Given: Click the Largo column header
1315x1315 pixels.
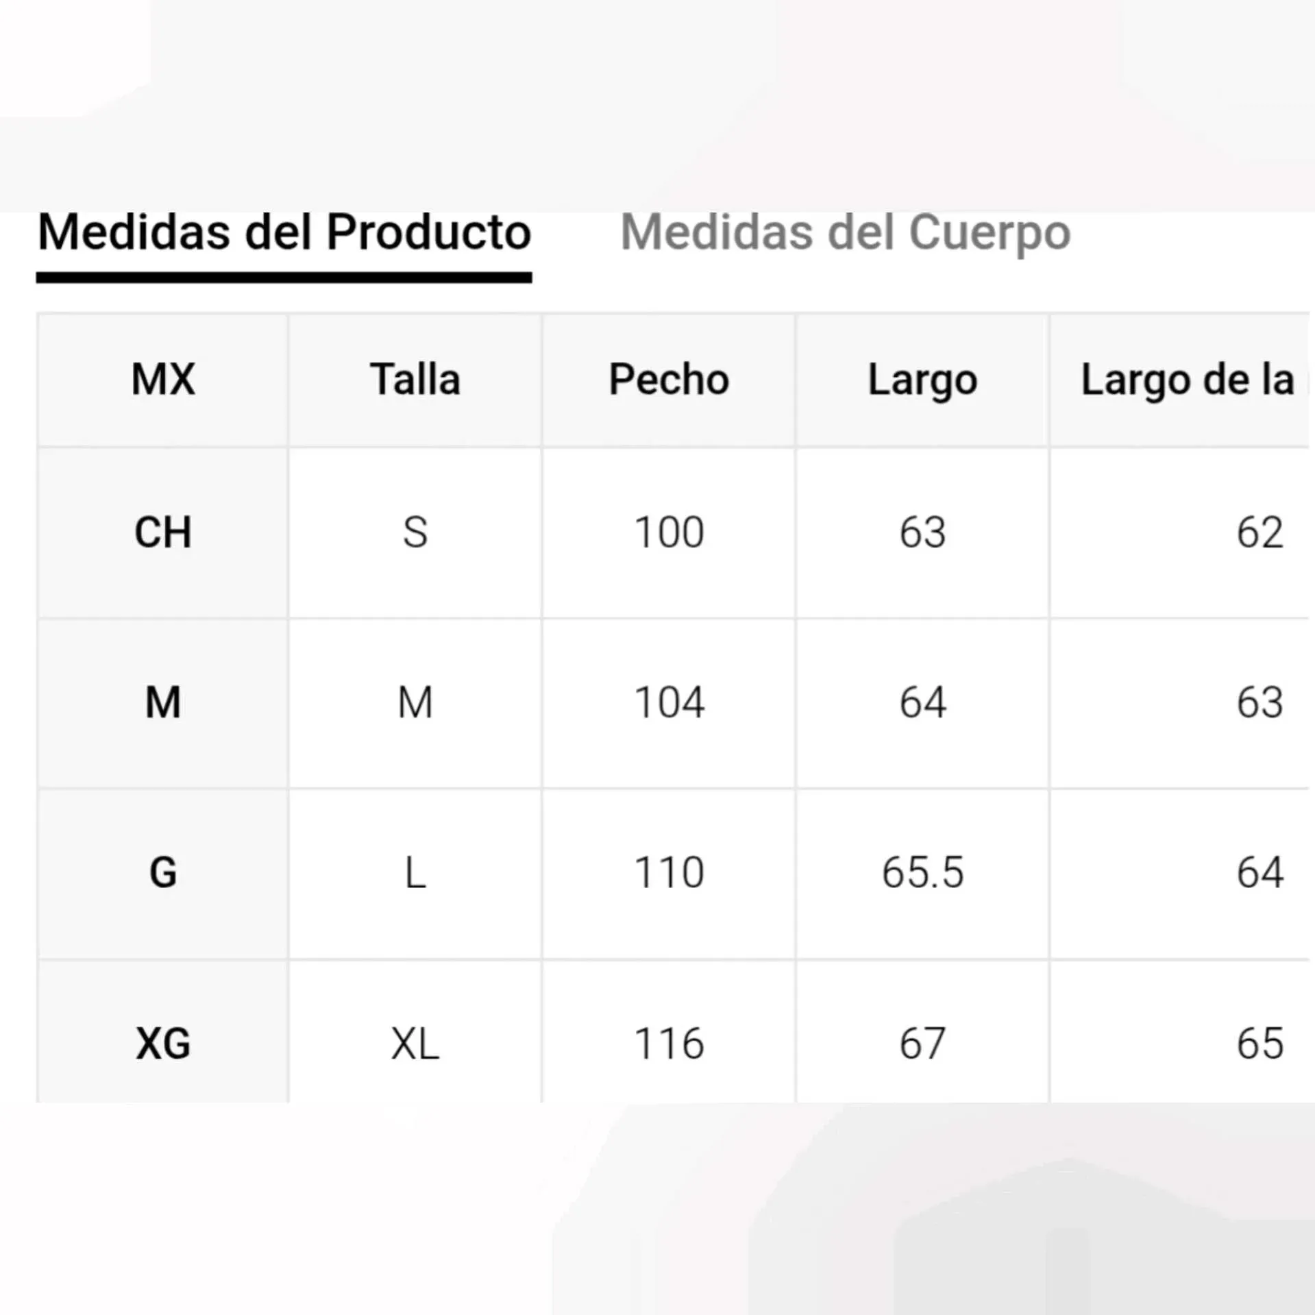Looking at the screenshot, I should click(922, 380).
